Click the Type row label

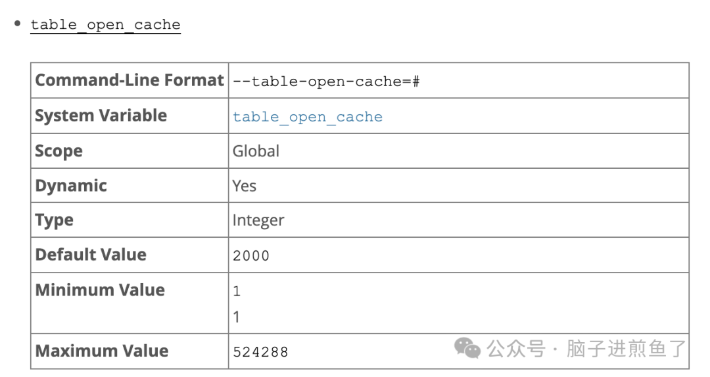[x=54, y=220]
